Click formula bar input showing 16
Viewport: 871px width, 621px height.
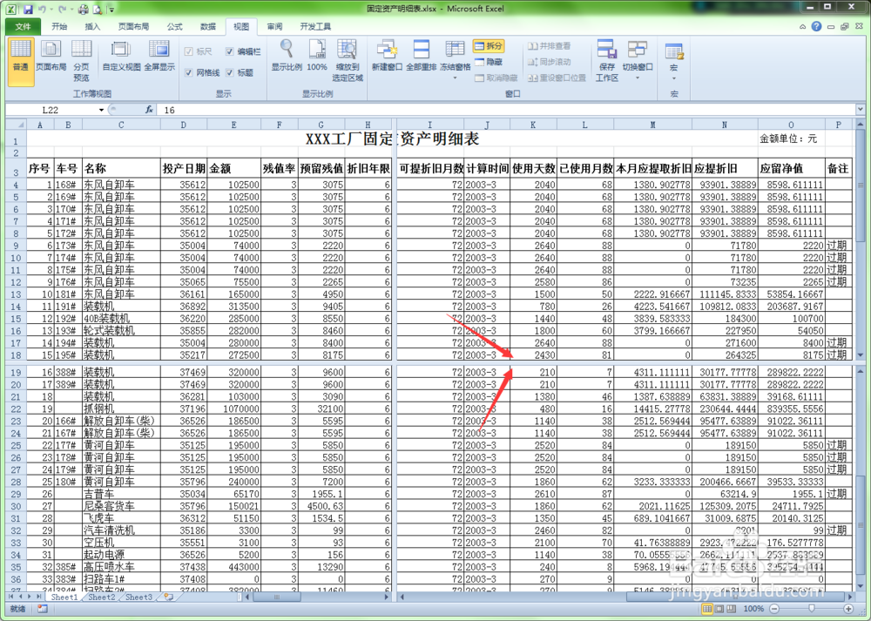coord(505,110)
